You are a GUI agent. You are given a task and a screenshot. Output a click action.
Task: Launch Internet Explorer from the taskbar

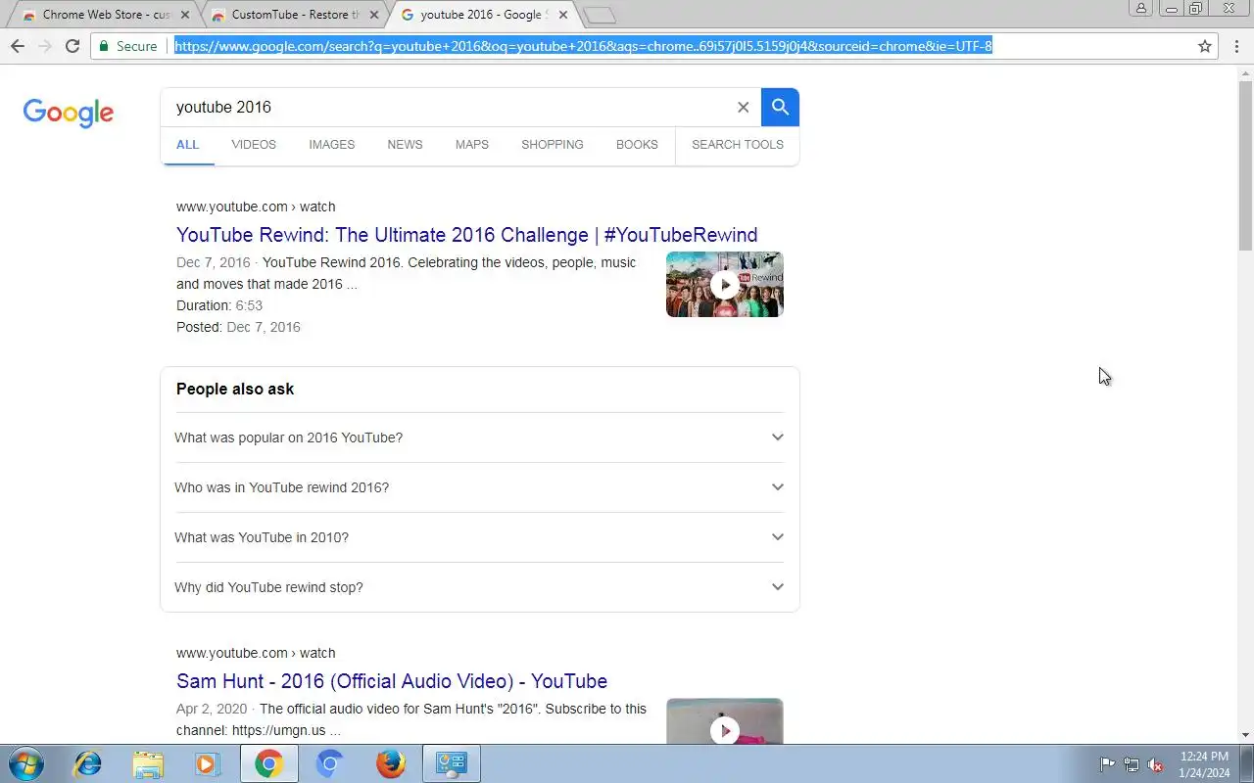(88, 763)
